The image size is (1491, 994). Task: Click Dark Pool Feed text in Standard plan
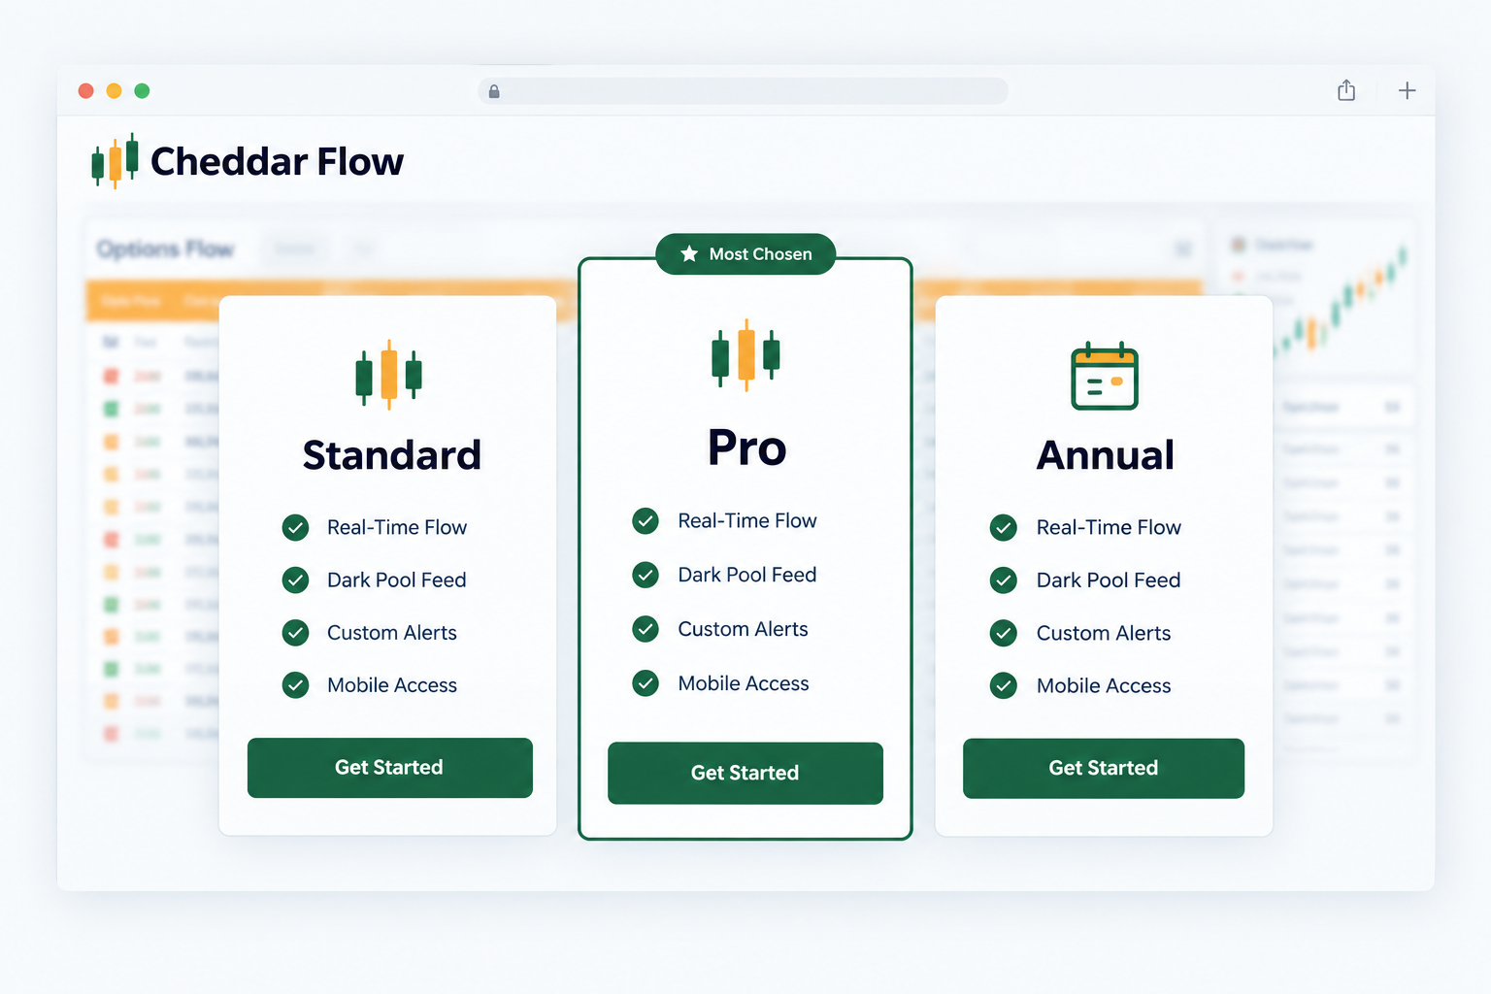click(397, 580)
